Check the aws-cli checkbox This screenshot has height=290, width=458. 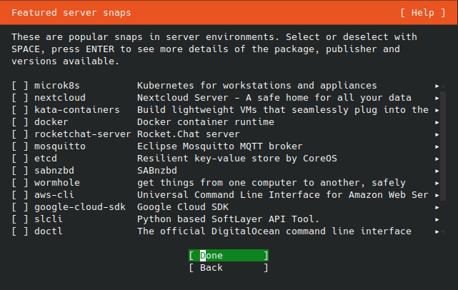(x=20, y=195)
